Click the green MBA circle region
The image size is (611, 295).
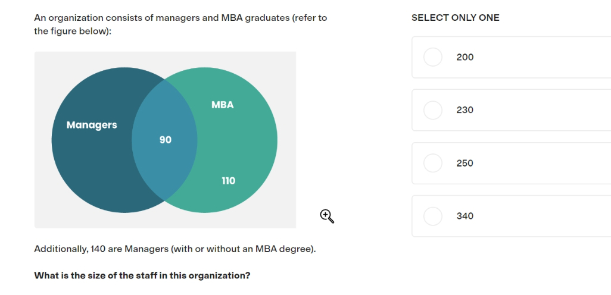pyautogui.click(x=238, y=140)
